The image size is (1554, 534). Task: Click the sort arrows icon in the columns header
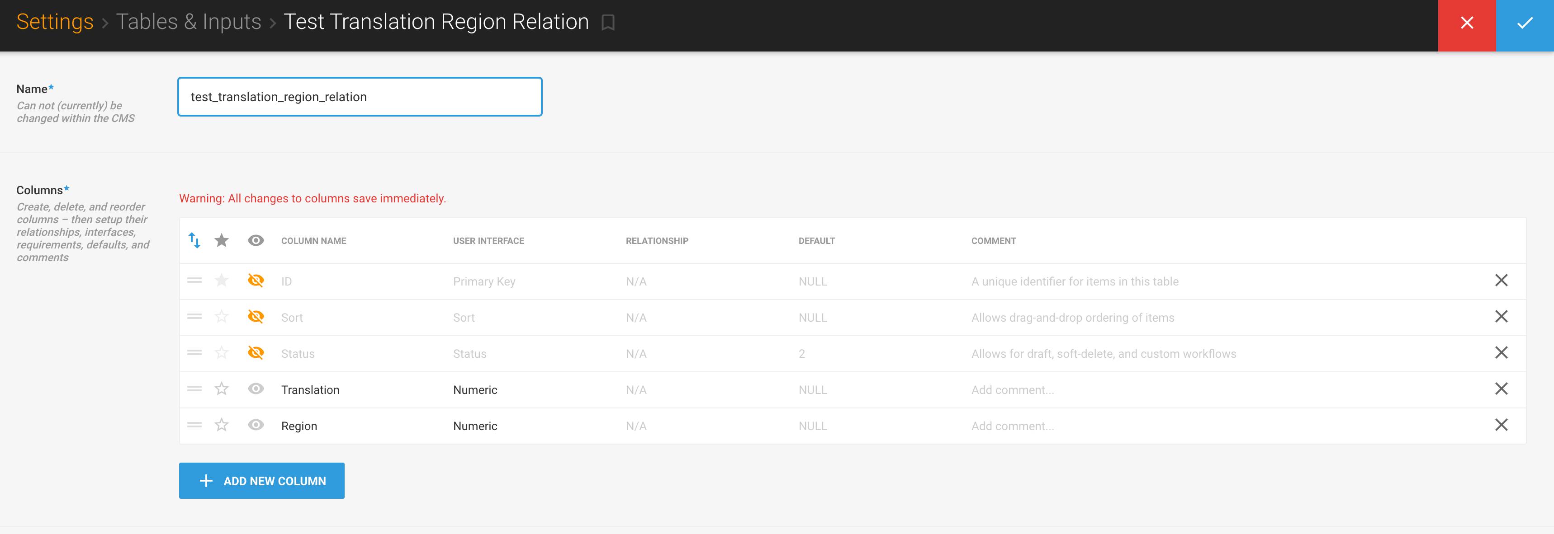click(x=194, y=240)
